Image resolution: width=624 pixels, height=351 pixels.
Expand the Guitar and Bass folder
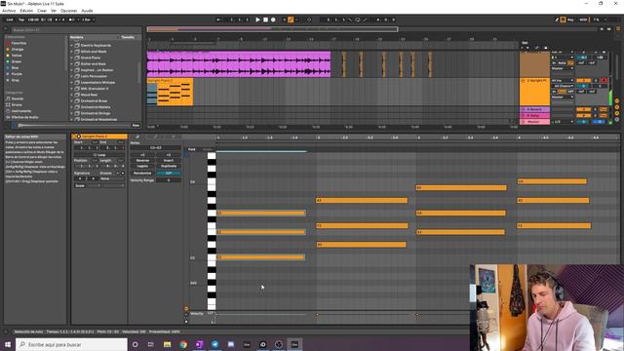click(x=72, y=63)
